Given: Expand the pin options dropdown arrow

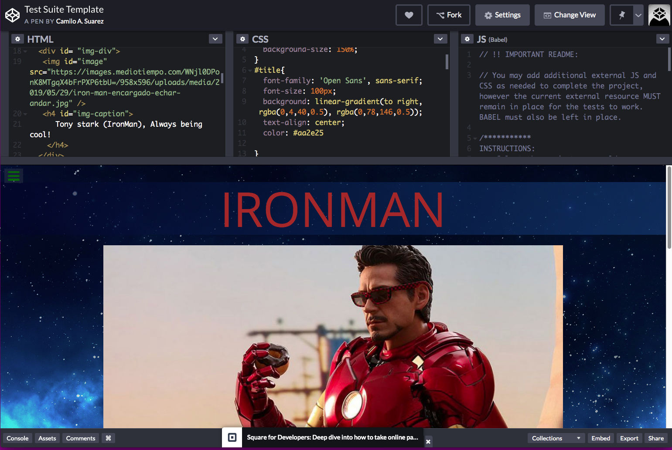Looking at the screenshot, I should (x=638, y=15).
